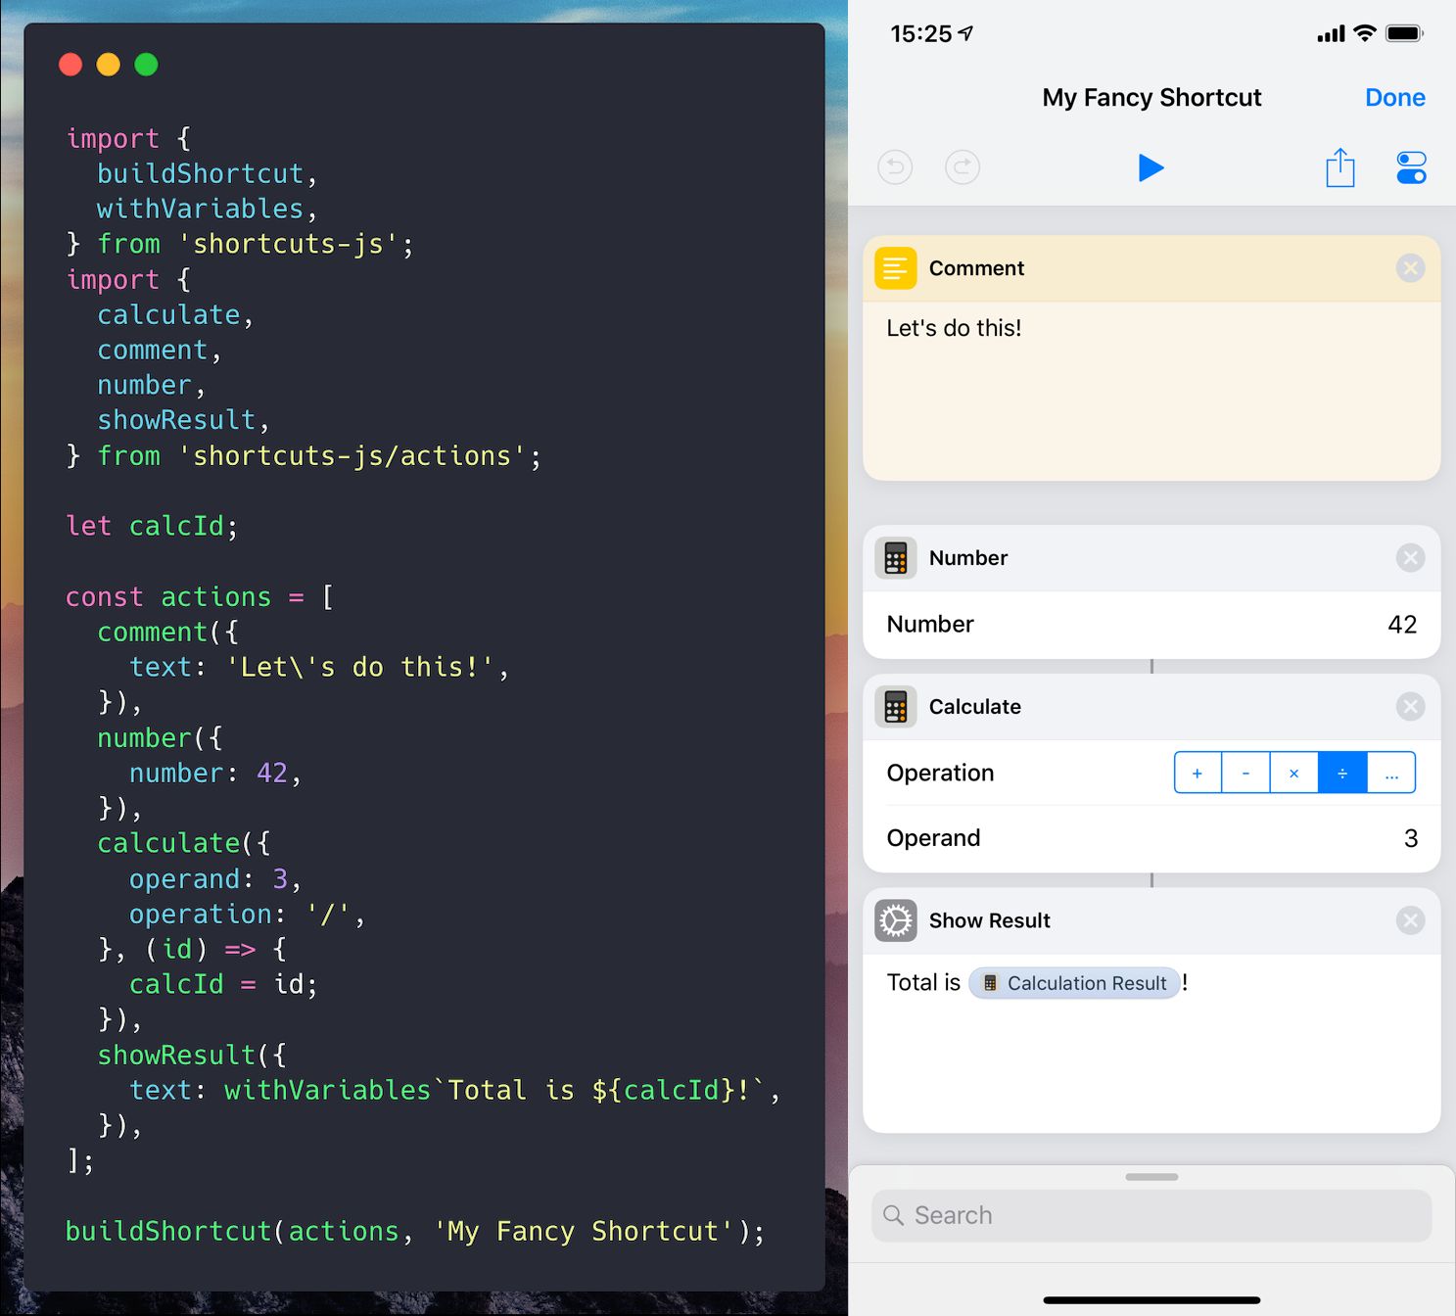Click the subtraction operation button
Viewport: 1456px width, 1316px height.
(1245, 773)
